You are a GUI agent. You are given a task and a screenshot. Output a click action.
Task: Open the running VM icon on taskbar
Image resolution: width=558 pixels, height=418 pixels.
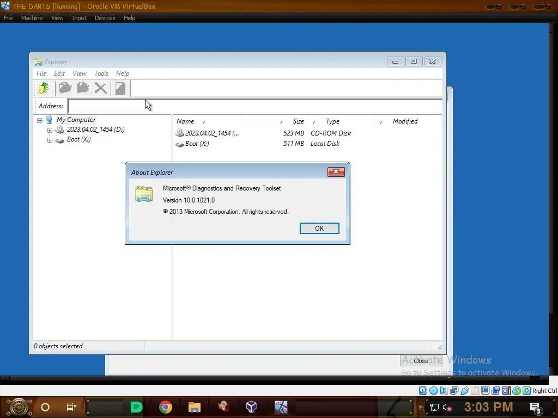pyautogui.click(x=281, y=407)
